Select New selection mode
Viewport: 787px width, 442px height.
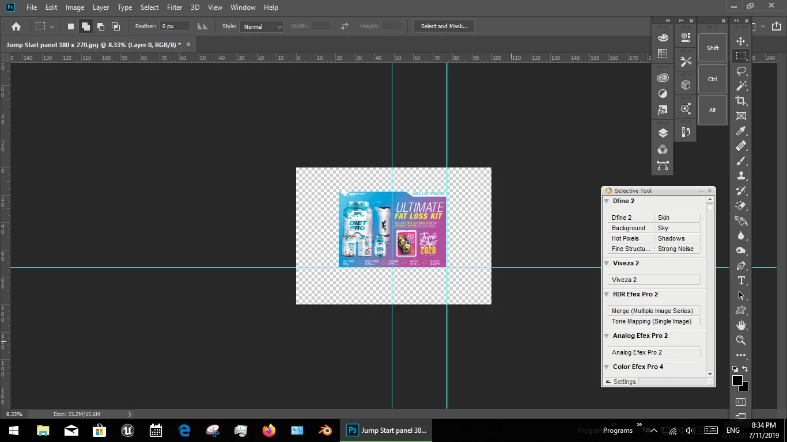(71, 26)
